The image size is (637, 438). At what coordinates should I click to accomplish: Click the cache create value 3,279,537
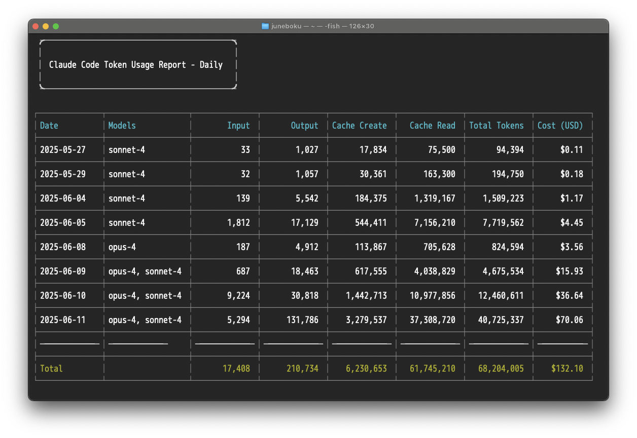pos(366,320)
